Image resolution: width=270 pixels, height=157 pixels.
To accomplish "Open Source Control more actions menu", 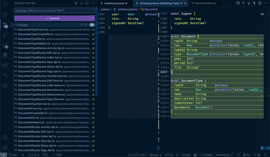I will tap(93, 3).
